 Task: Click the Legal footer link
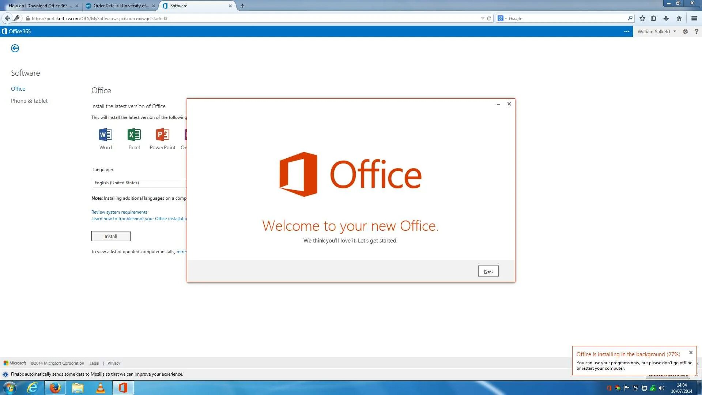(94, 363)
